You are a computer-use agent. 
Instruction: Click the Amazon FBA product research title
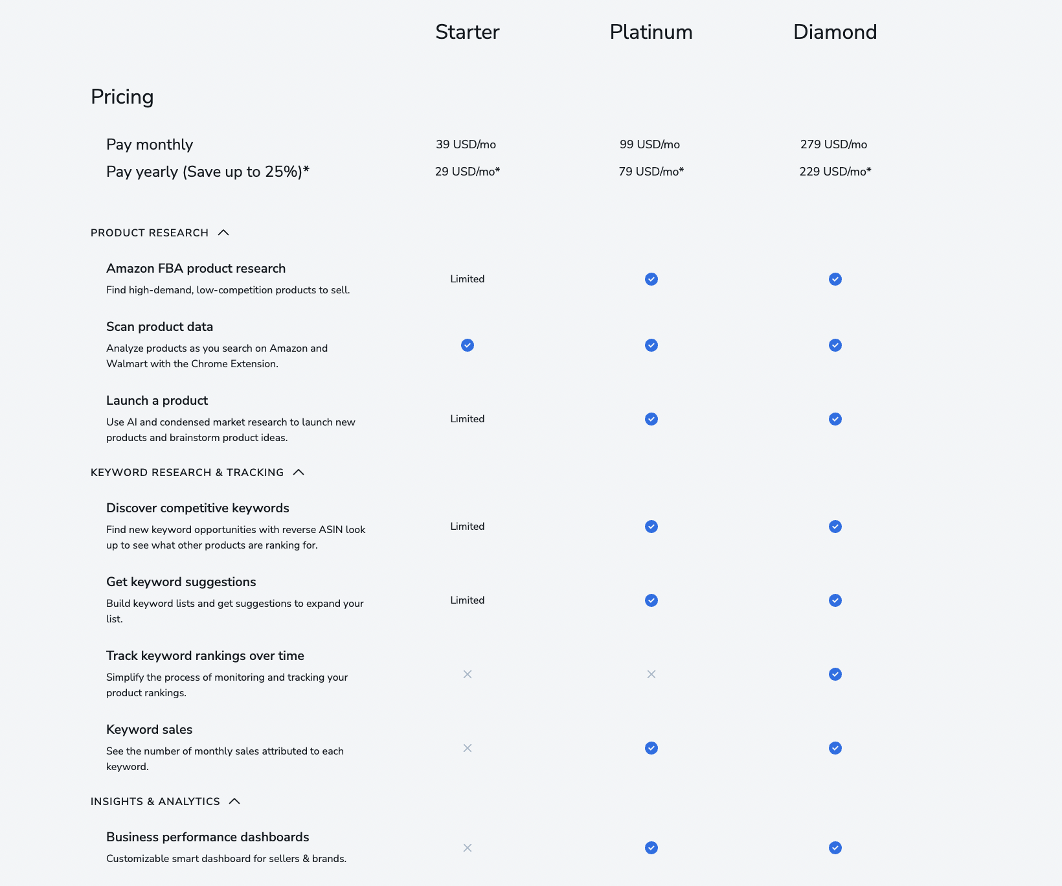[196, 268]
